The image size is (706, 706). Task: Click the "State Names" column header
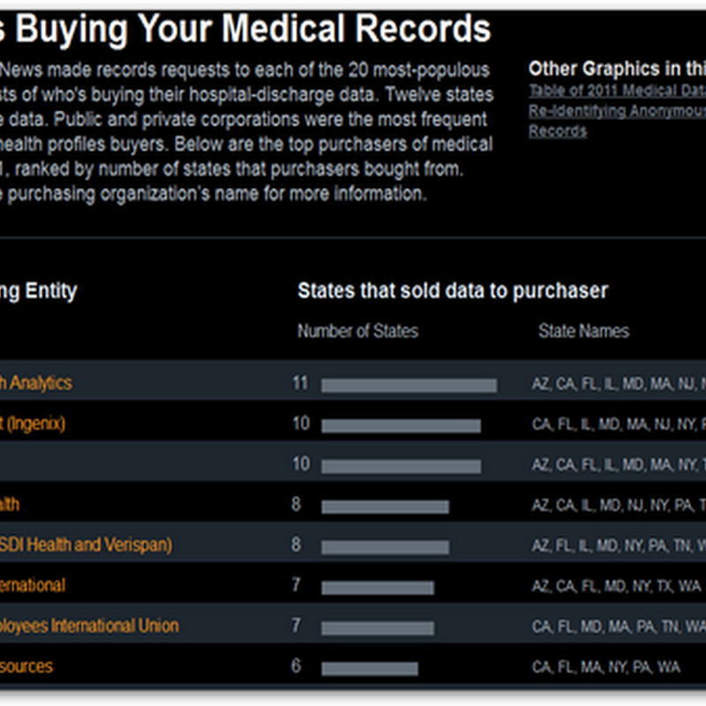point(583,331)
